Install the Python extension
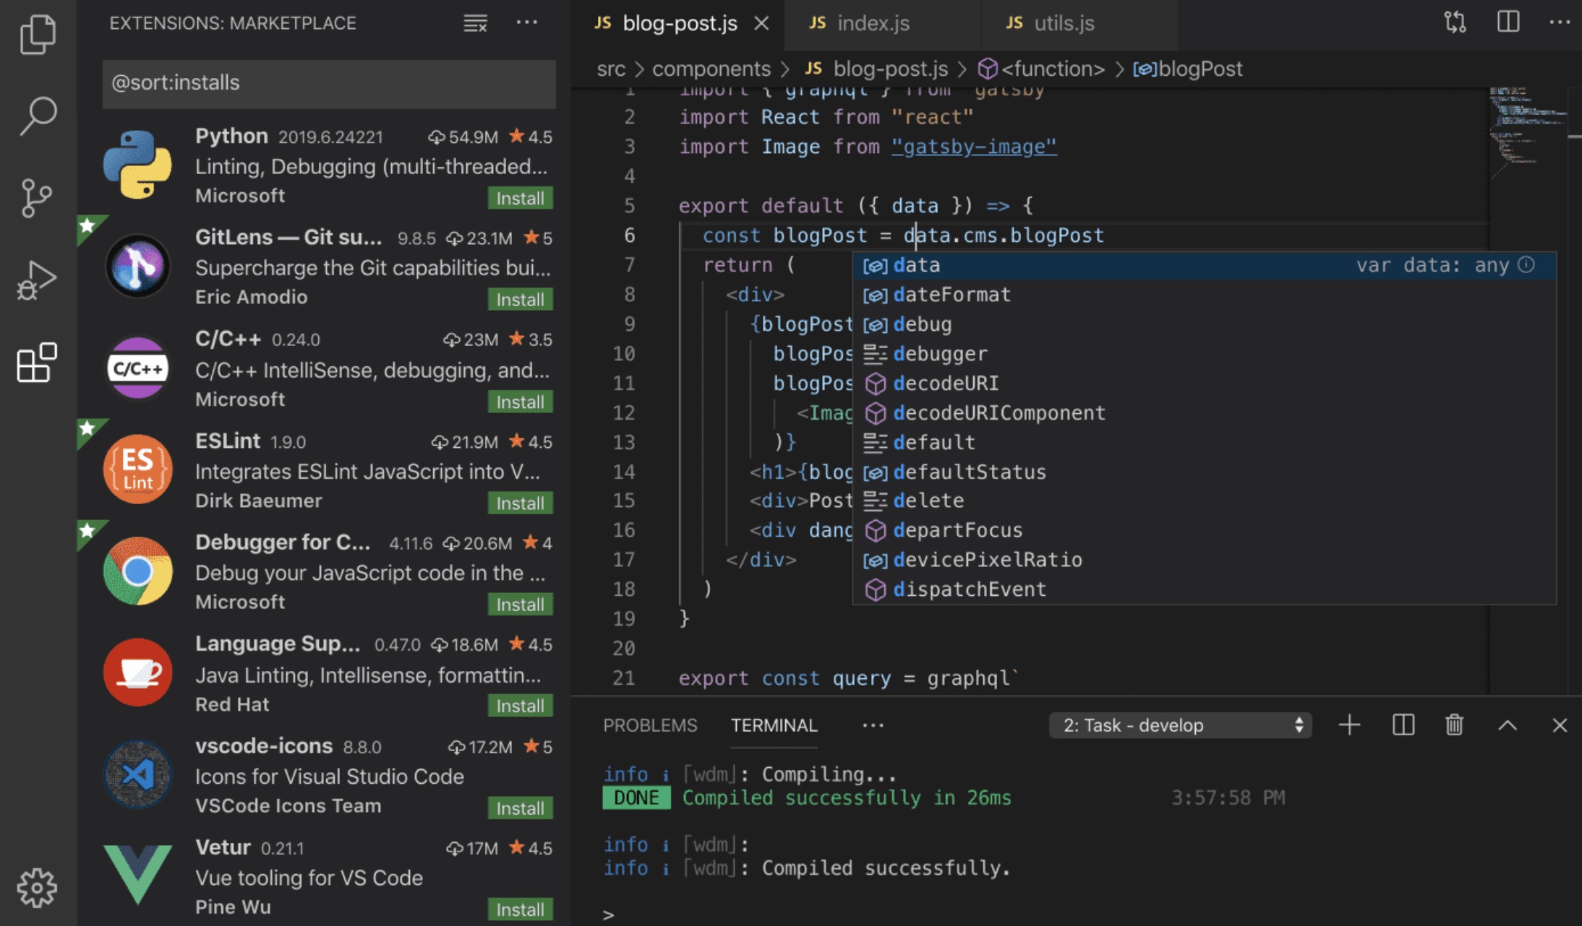This screenshot has width=1582, height=926. [520, 198]
